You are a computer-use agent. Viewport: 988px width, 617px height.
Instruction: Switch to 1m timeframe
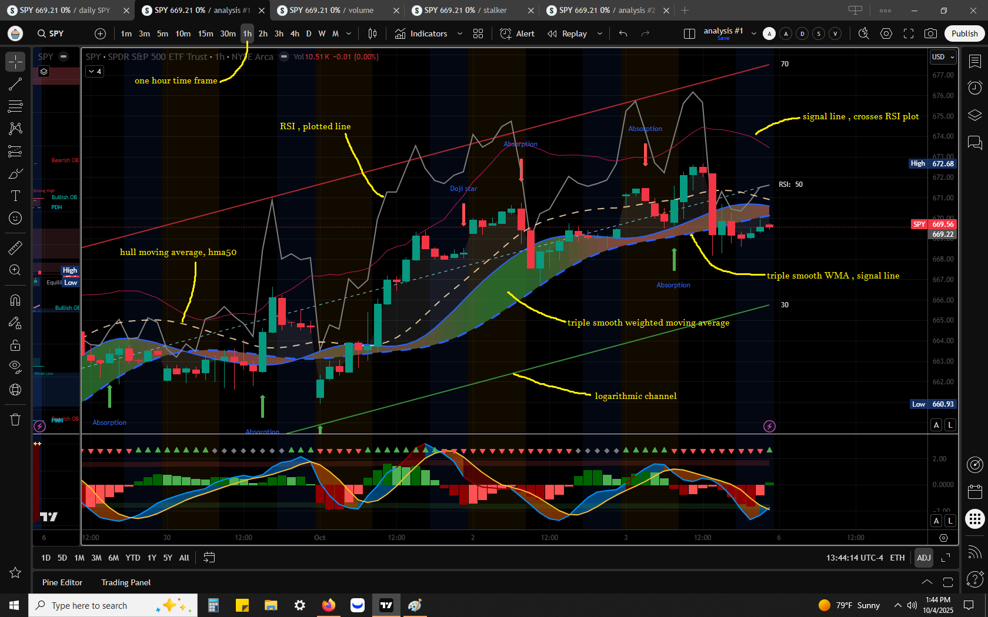[x=126, y=33]
